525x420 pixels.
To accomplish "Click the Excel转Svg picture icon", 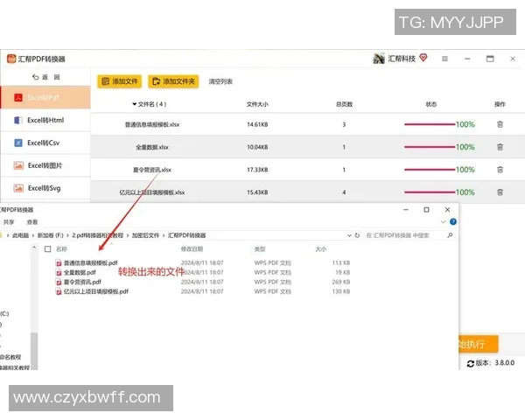I will [x=18, y=188].
